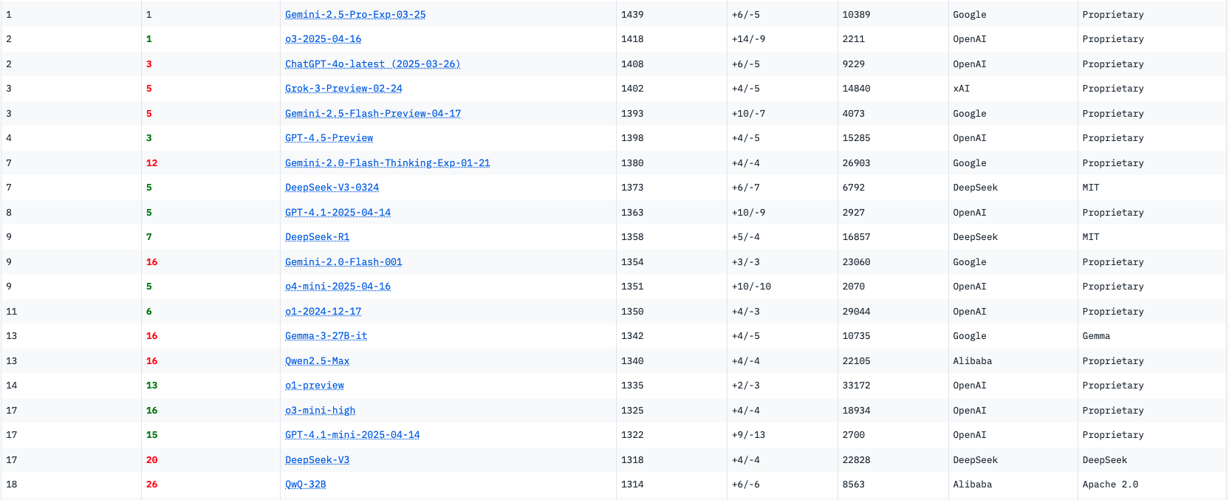This screenshot has width=1229, height=500.
Task: Select Google organization in Gemma-3-27B-it row
Action: point(970,336)
